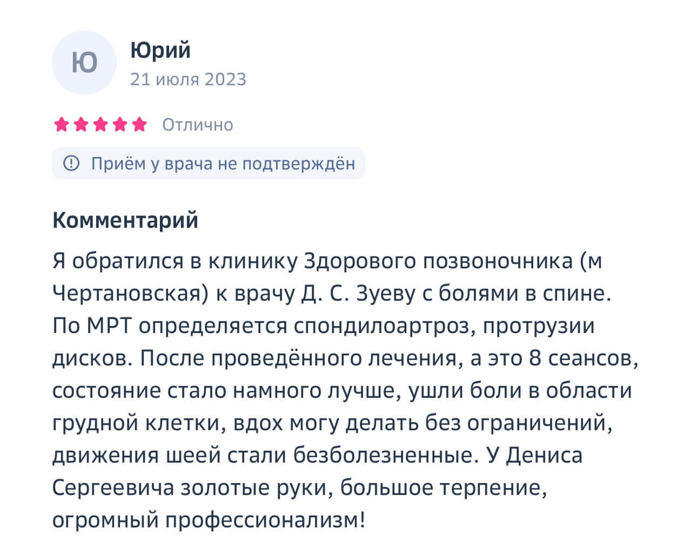Click the name Дениса Сергеевича in text
Image resolution: width=697 pixels, height=549 pixels.
[x=318, y=471]
